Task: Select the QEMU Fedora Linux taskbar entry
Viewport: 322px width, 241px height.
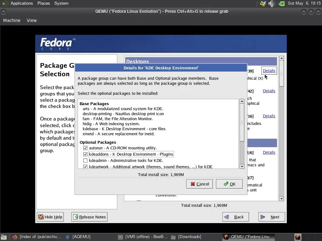Action: (x=249, y=237)
